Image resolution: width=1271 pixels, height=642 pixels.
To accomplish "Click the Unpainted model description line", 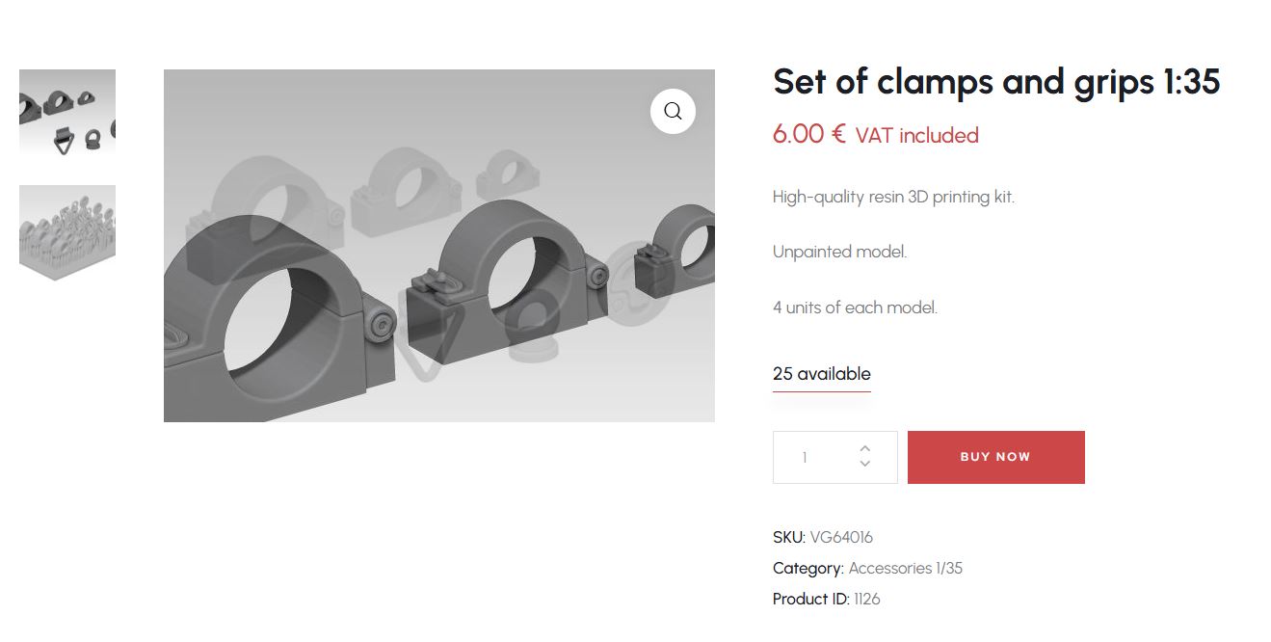I will click(839, 252).
